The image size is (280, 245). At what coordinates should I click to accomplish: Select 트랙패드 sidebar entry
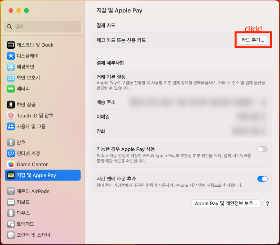pos(43,224)
